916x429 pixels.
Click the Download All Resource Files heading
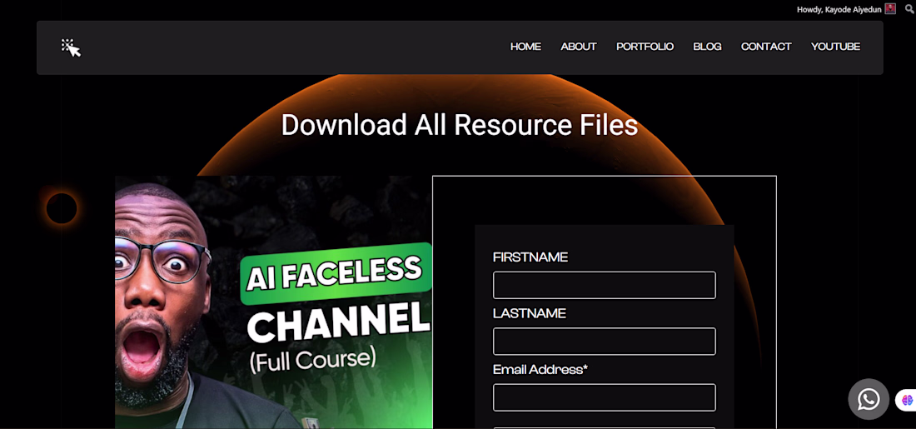(x=459, y=125)
